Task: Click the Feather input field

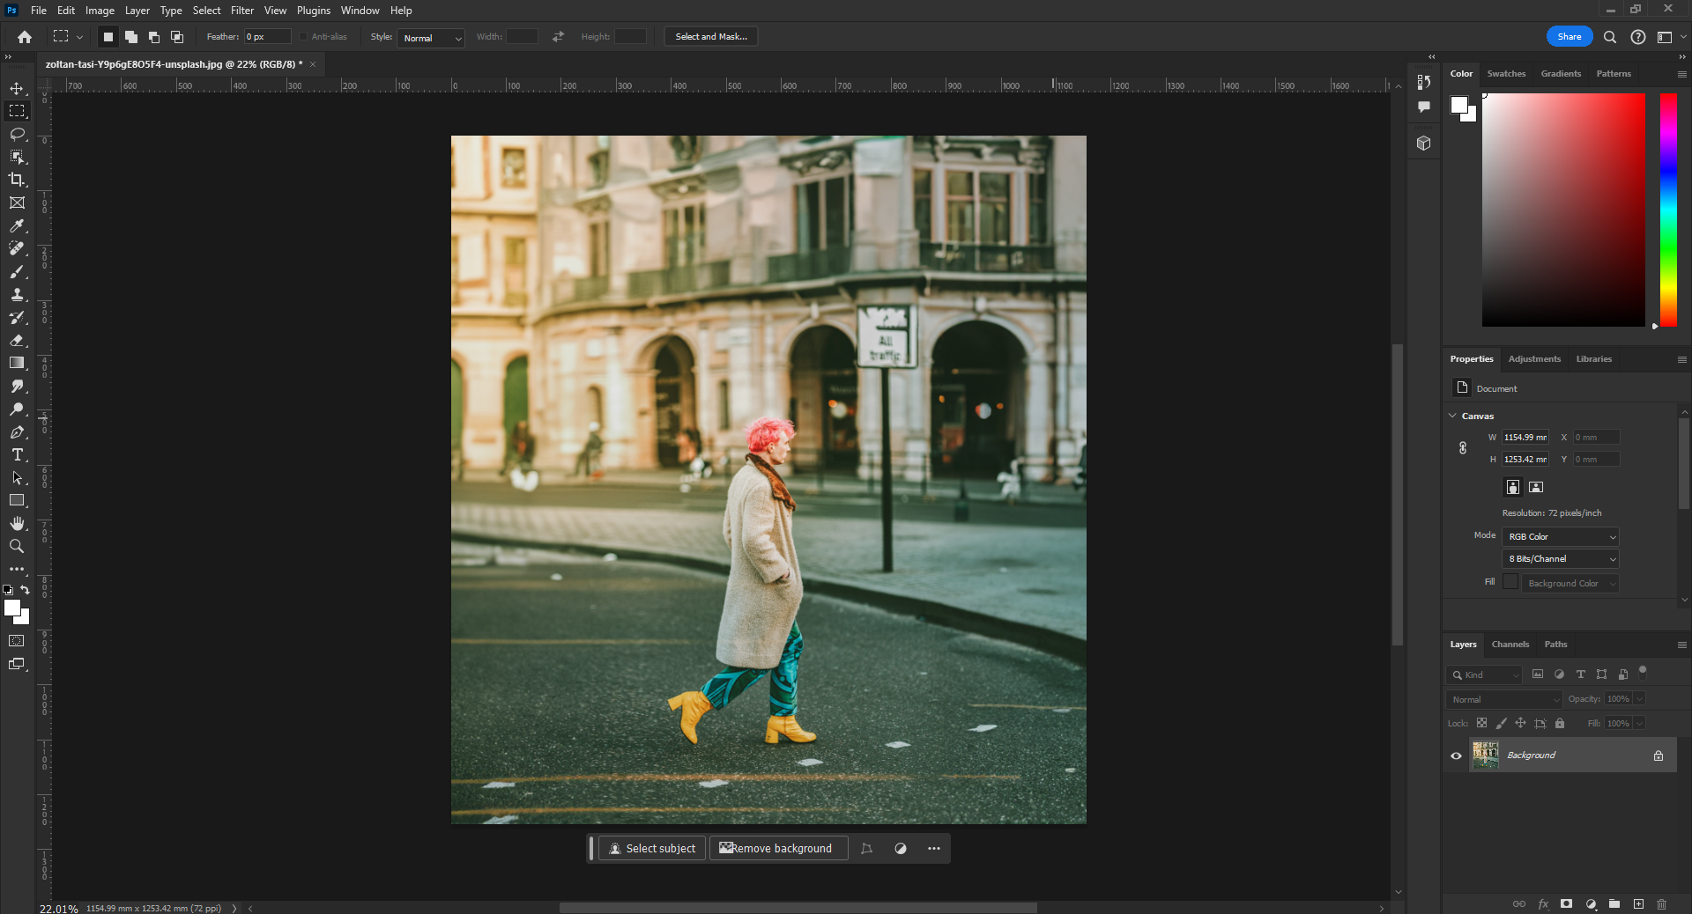Action: [x=267, y=37]
